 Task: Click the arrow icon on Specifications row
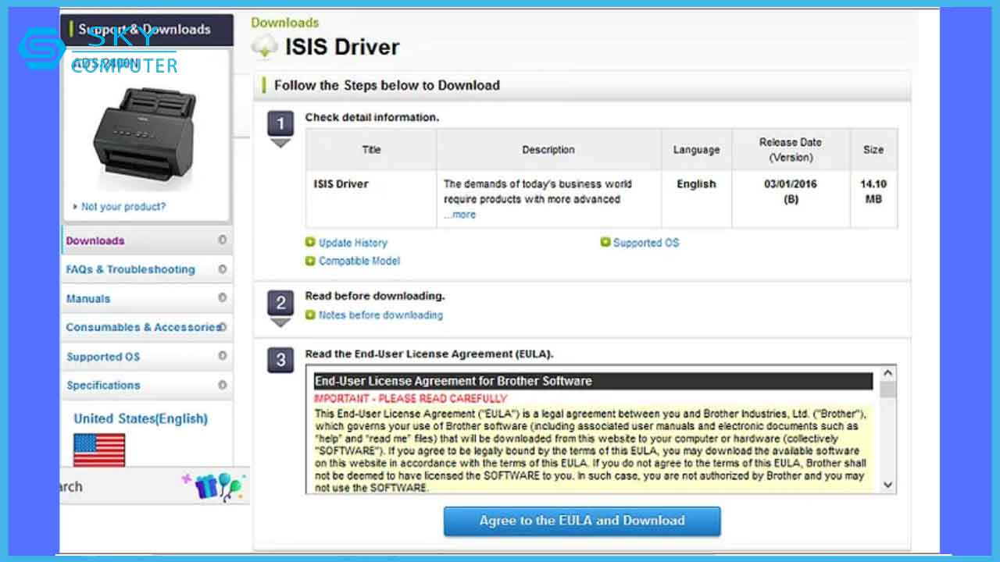[223, 385]
